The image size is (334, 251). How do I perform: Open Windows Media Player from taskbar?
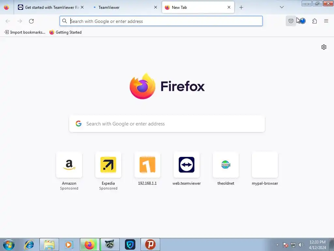point(69,244)
